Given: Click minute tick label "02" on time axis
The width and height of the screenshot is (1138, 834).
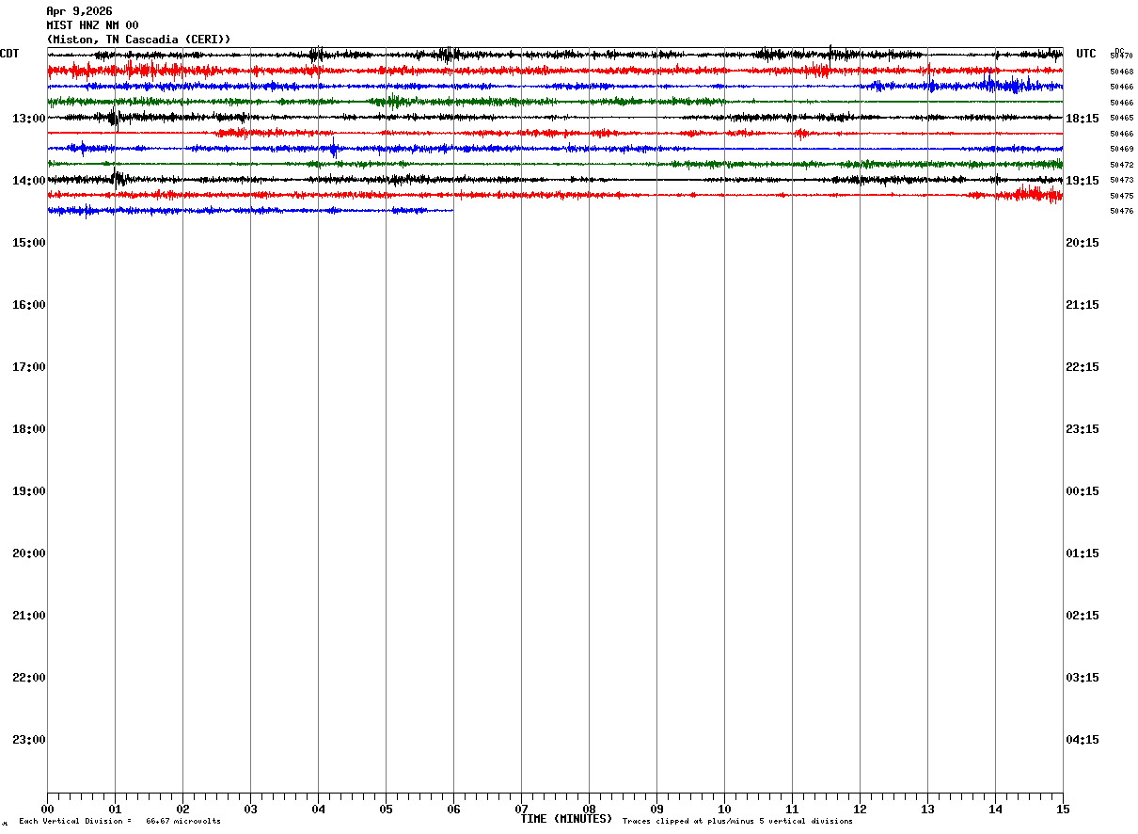Looking at the screenshot, I should pyautogui.click(x=182, y=810).
